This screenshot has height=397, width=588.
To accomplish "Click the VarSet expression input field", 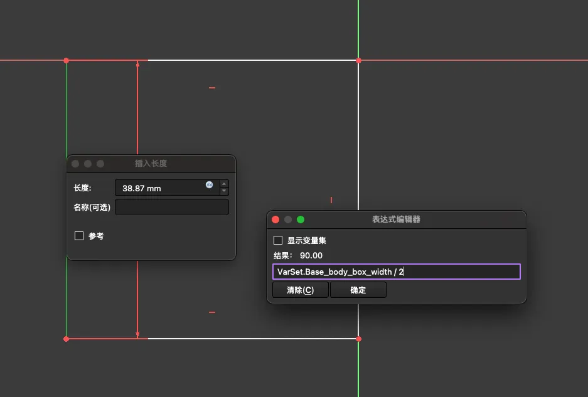I will [x=395, y=272].
